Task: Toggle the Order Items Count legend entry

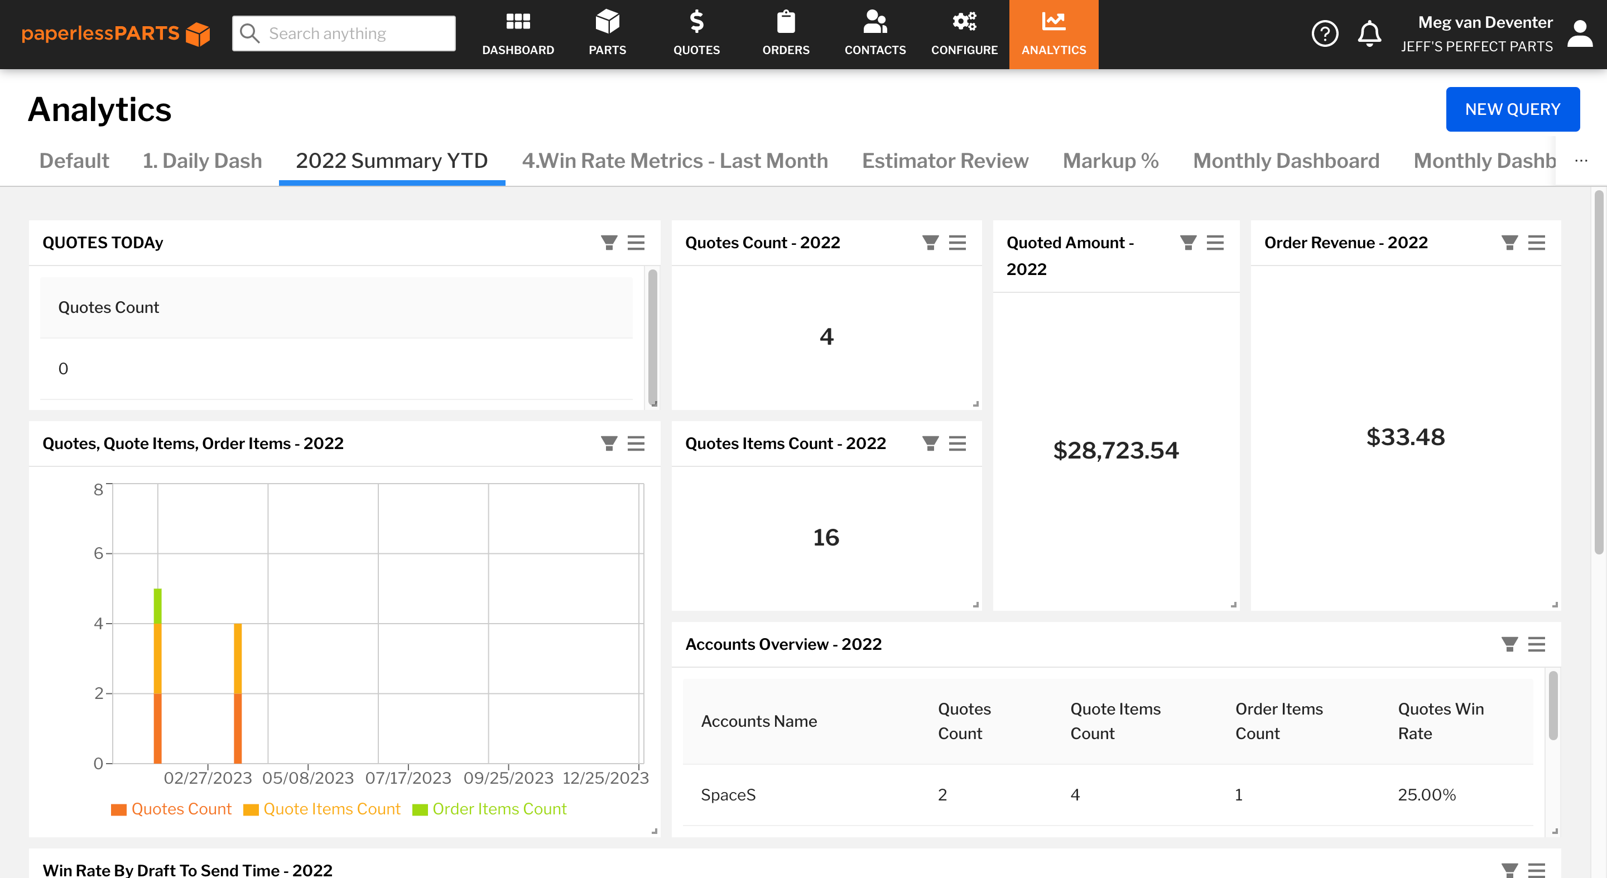Action: pyautogui.click(x=499, y=809)
